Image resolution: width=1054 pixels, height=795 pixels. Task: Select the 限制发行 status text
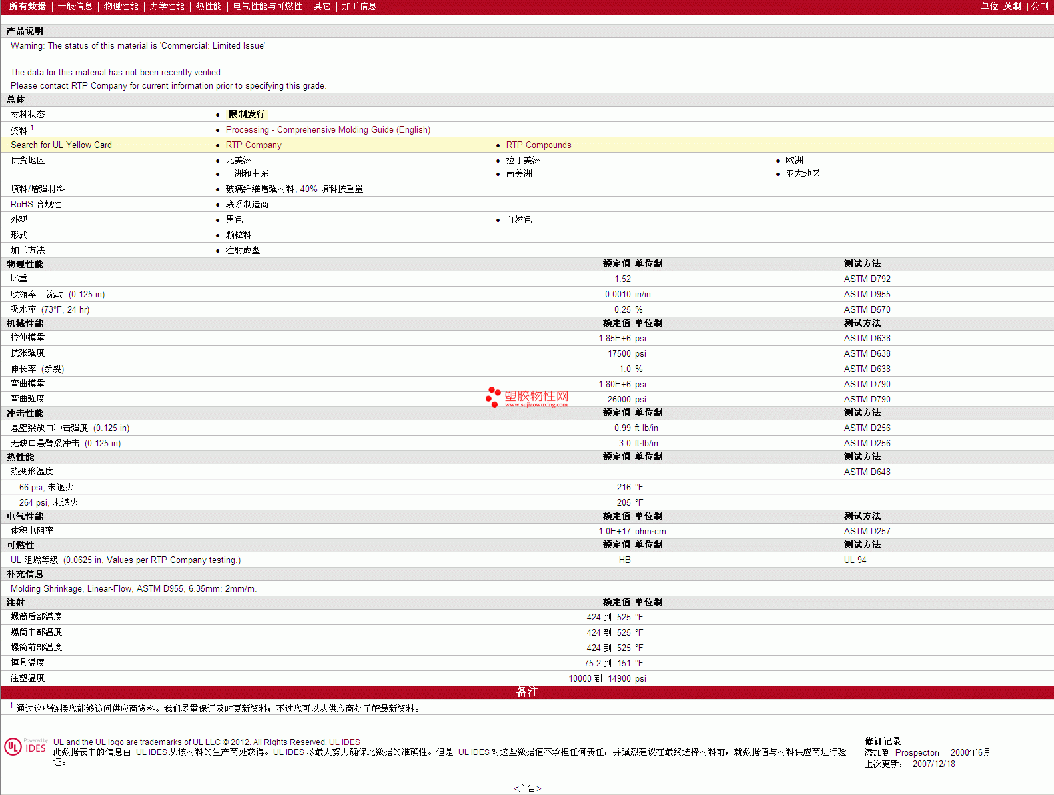(x=247, y=114)
